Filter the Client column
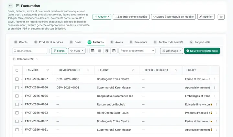233x137 pixels. click(133, 70)
